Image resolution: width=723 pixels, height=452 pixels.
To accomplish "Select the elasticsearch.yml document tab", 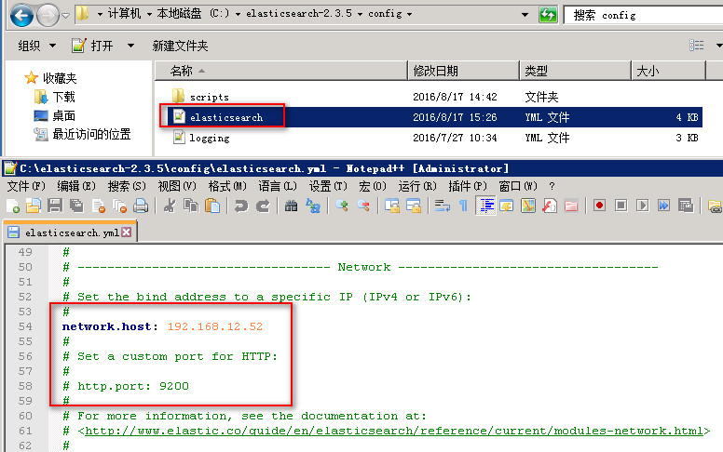I will click(70, 233).
